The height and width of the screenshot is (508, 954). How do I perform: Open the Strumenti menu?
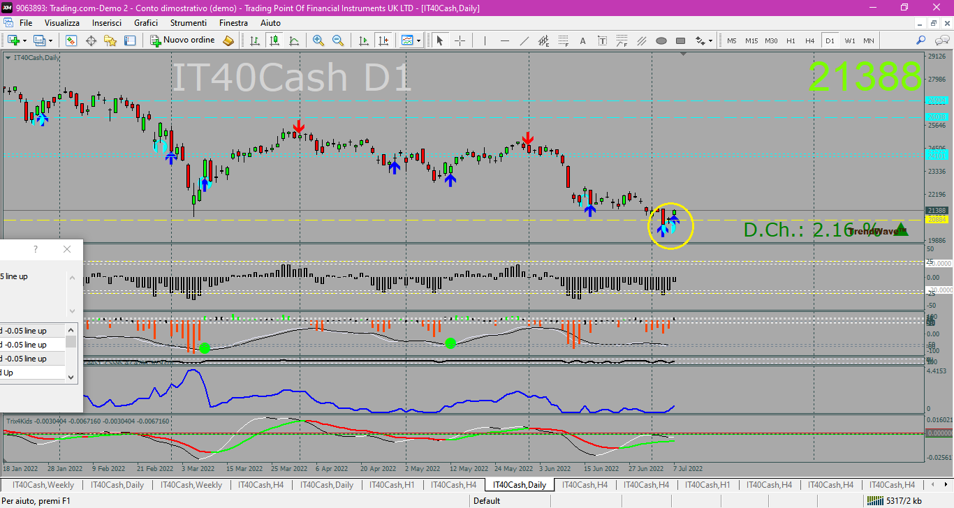pos(189,23)
